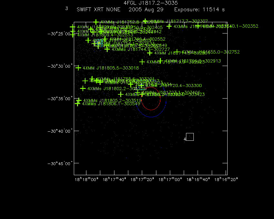Click the declination label -30°30'00"

click(60, 66)
